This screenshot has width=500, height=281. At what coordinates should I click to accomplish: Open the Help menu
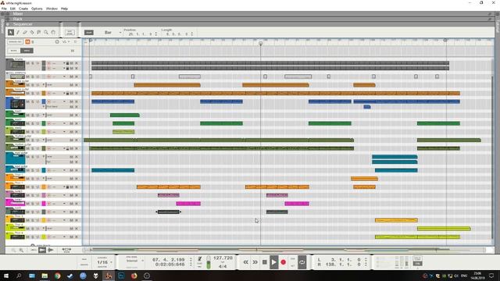(64, 9)
